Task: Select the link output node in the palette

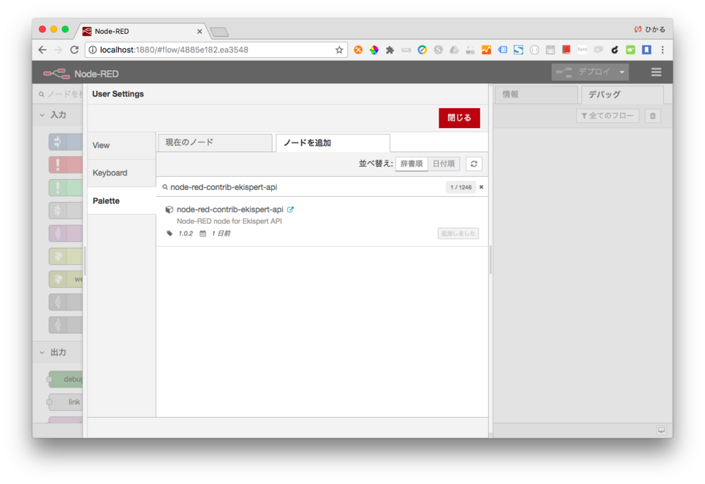Action: [65, 402]
